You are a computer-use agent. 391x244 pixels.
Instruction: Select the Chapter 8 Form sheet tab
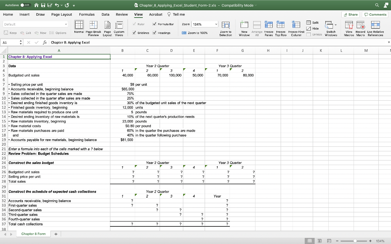point(33,233)
